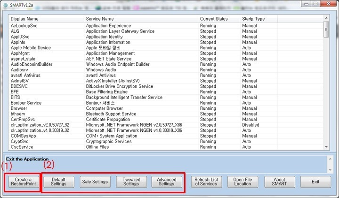Sort by Display Name column header
Viewport: 339px width, 198px height.
[x=46, y=19]
